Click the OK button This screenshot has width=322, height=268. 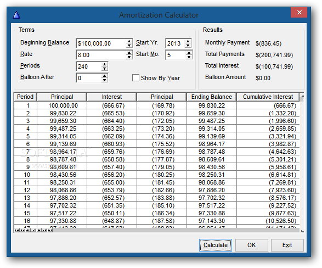tap(252, 245)
